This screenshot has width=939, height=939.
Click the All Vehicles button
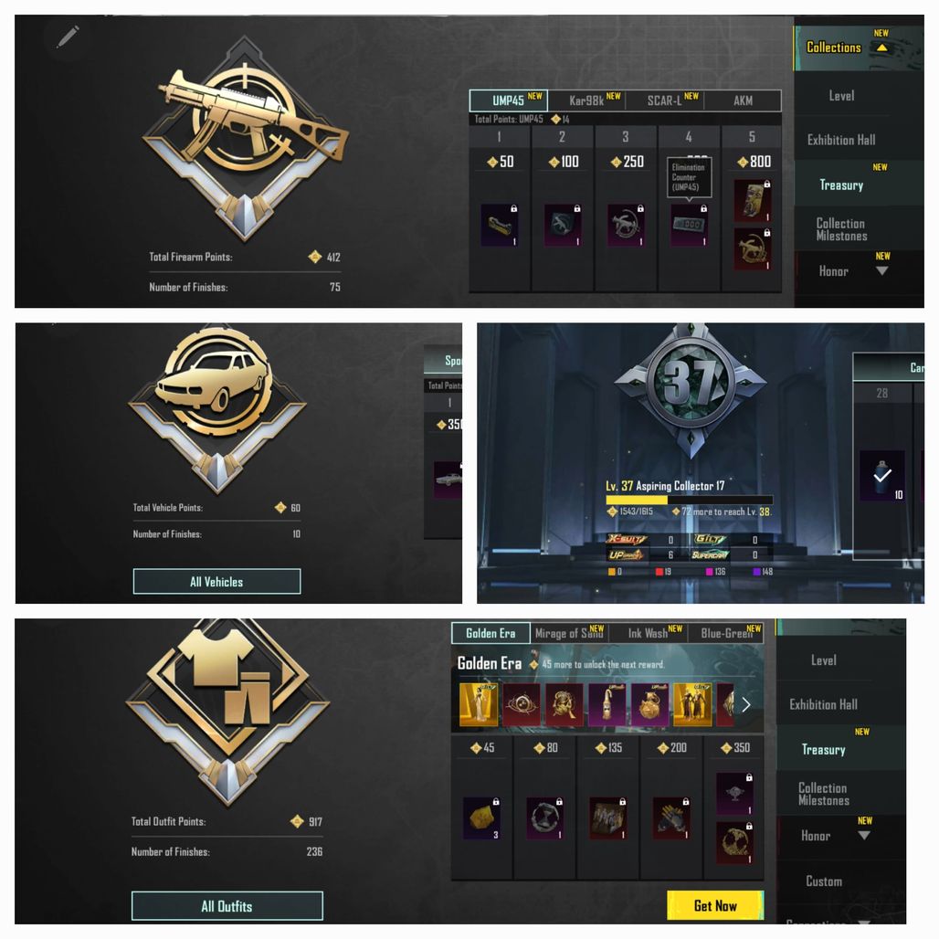(216, 582)
